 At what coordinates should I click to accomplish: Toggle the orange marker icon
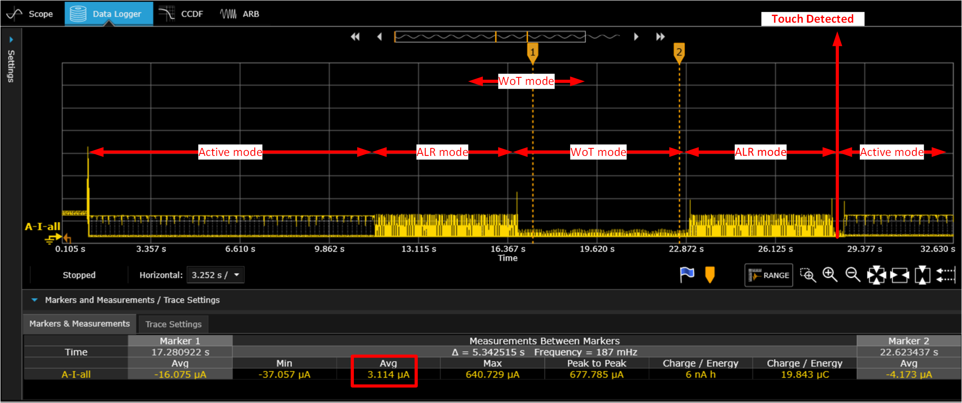(x=710, y=275)
